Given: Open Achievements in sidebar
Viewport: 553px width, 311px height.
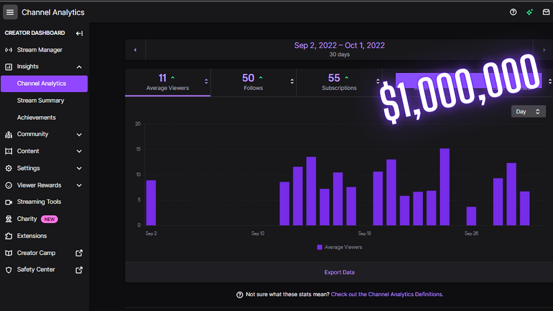Looking at the screenshot, I should pos(36,117).
